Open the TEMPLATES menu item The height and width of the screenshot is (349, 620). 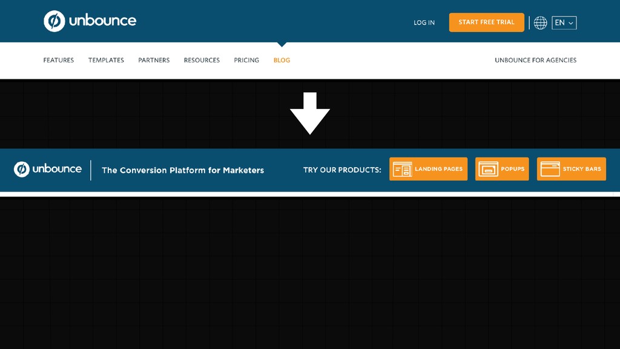(106, 60)
